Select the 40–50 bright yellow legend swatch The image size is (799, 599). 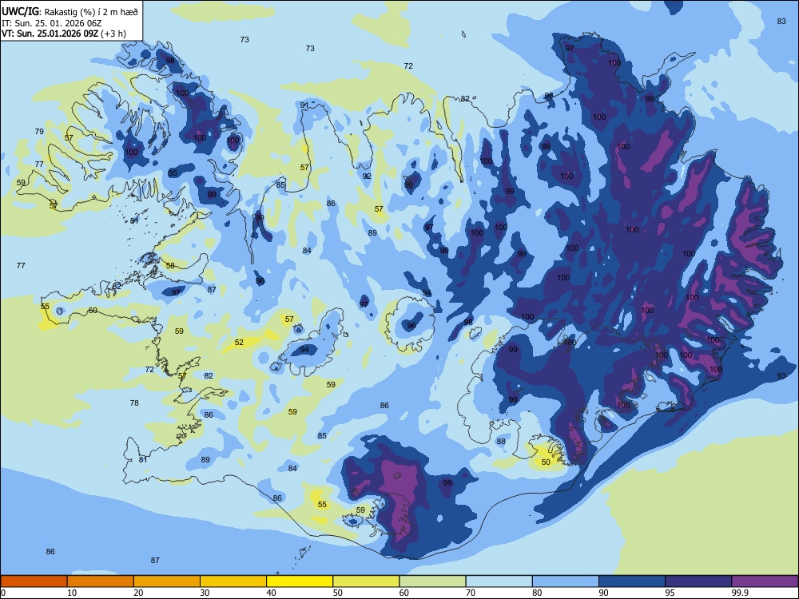click(300, 581)
